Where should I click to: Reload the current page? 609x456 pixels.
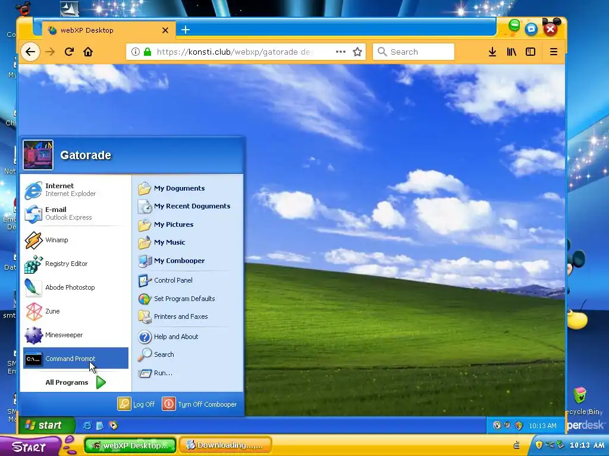[69, 52]
